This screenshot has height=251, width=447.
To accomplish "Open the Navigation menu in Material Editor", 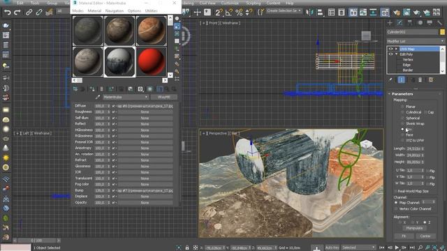I will [115, 11].
